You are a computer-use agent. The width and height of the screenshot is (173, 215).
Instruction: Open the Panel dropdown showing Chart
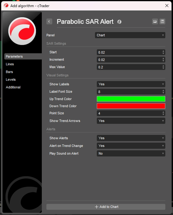pyautogui.click(x=130, y=35)
